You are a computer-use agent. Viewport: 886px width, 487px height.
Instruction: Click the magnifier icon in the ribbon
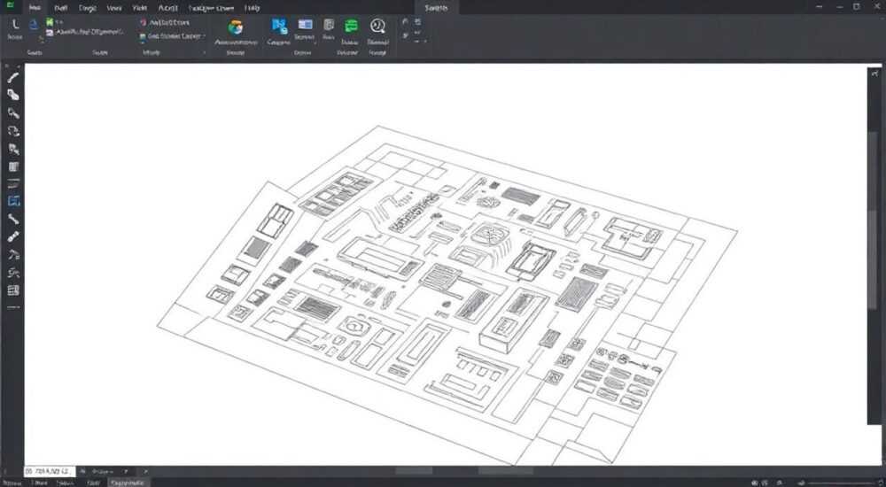coord(377,26)
